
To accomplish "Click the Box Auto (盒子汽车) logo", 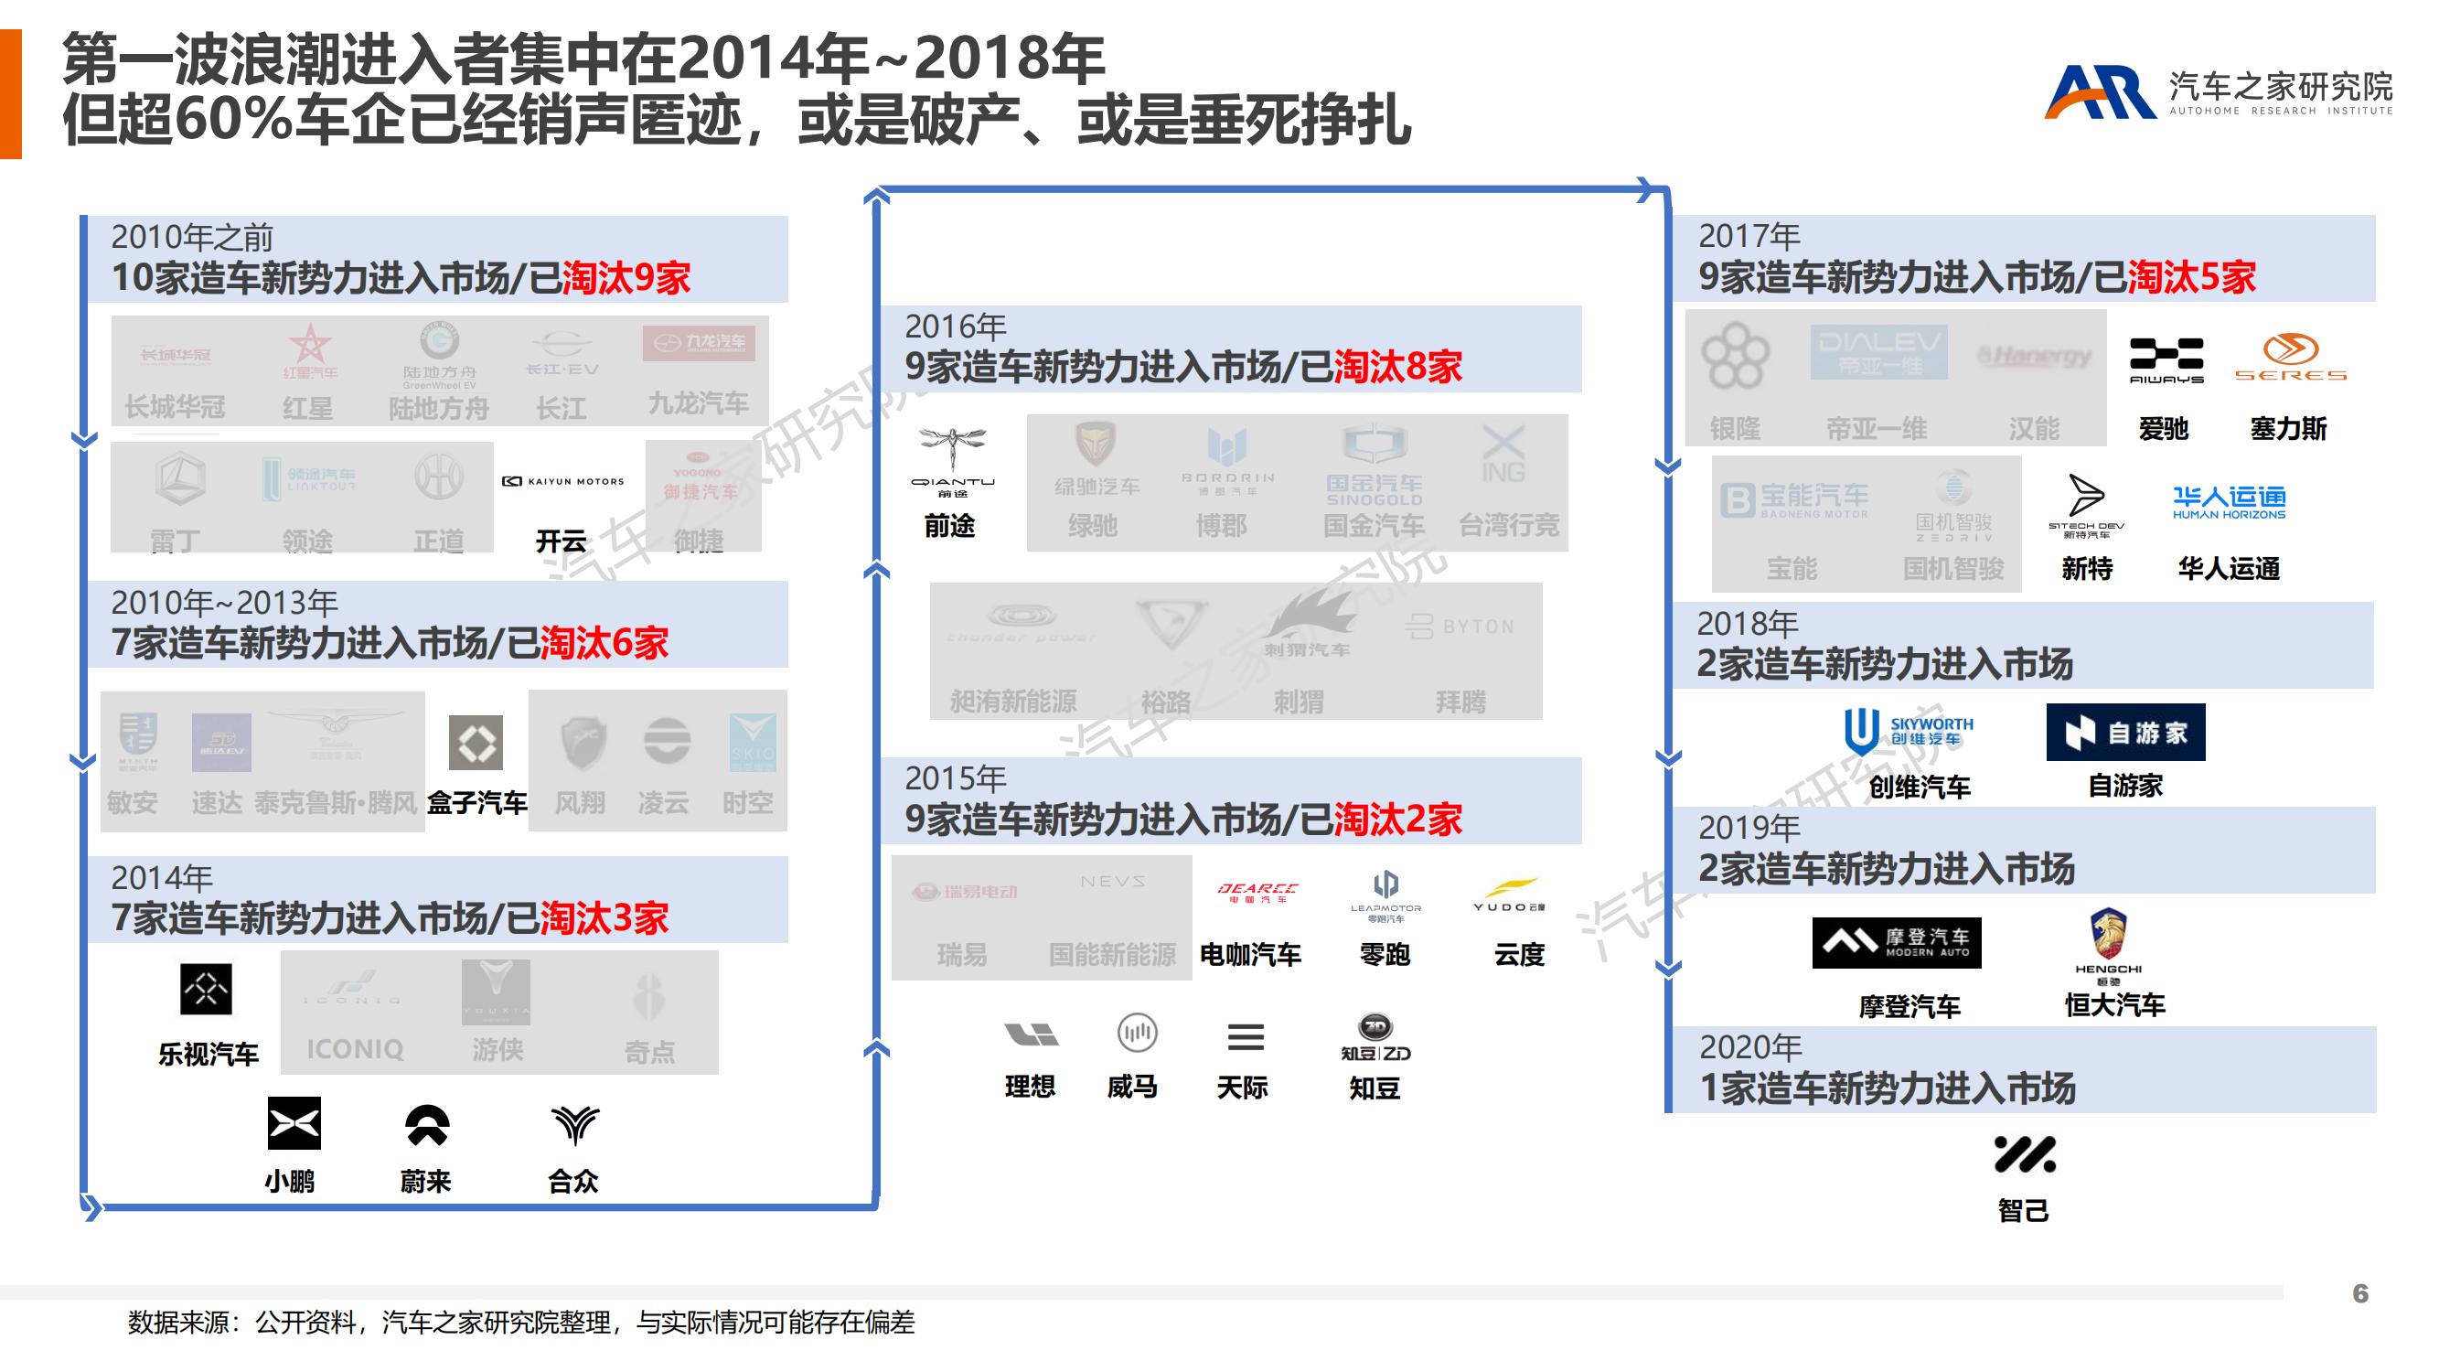I will 476,744.
